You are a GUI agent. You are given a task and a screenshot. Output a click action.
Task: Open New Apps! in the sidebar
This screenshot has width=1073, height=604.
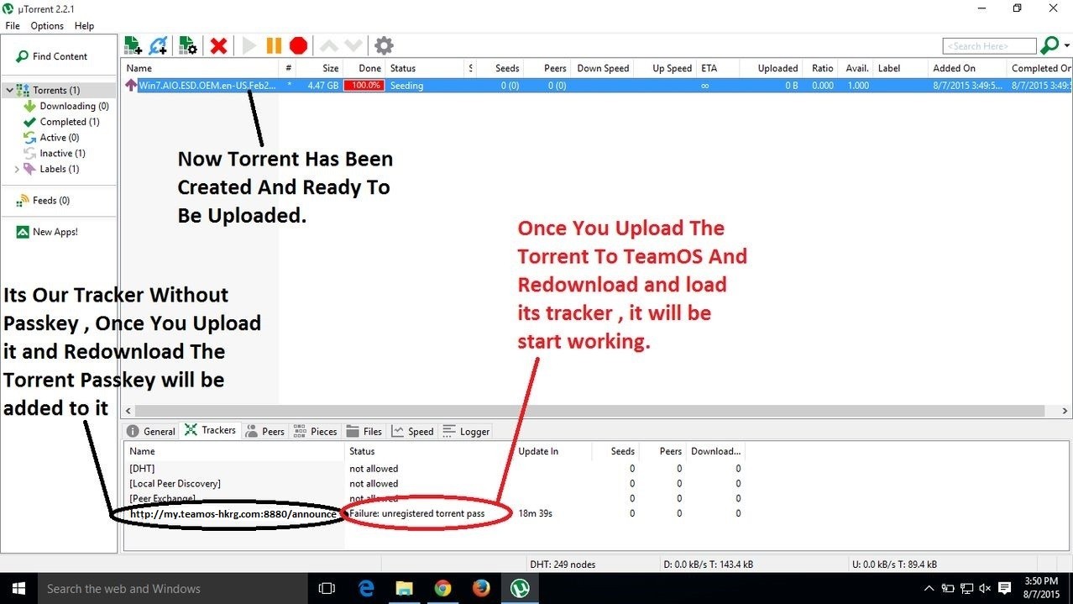point(47,232)
